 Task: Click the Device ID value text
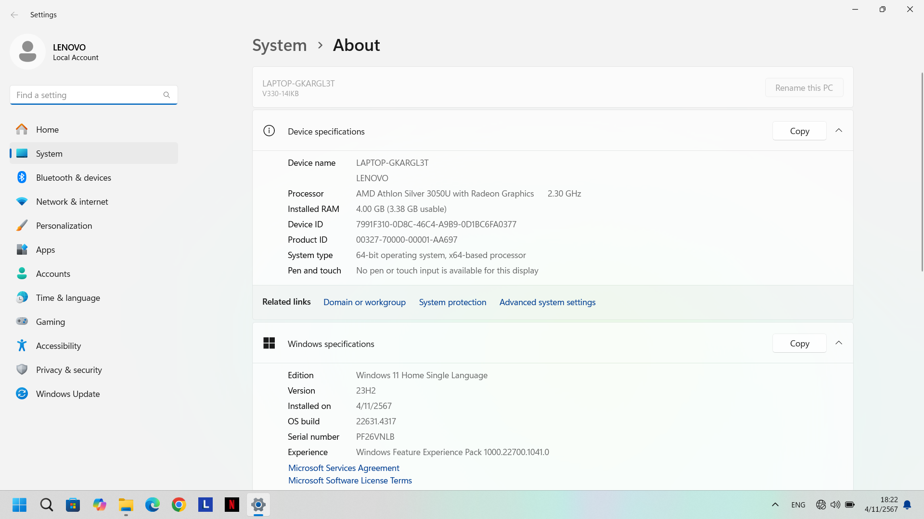tap(436, 224)
